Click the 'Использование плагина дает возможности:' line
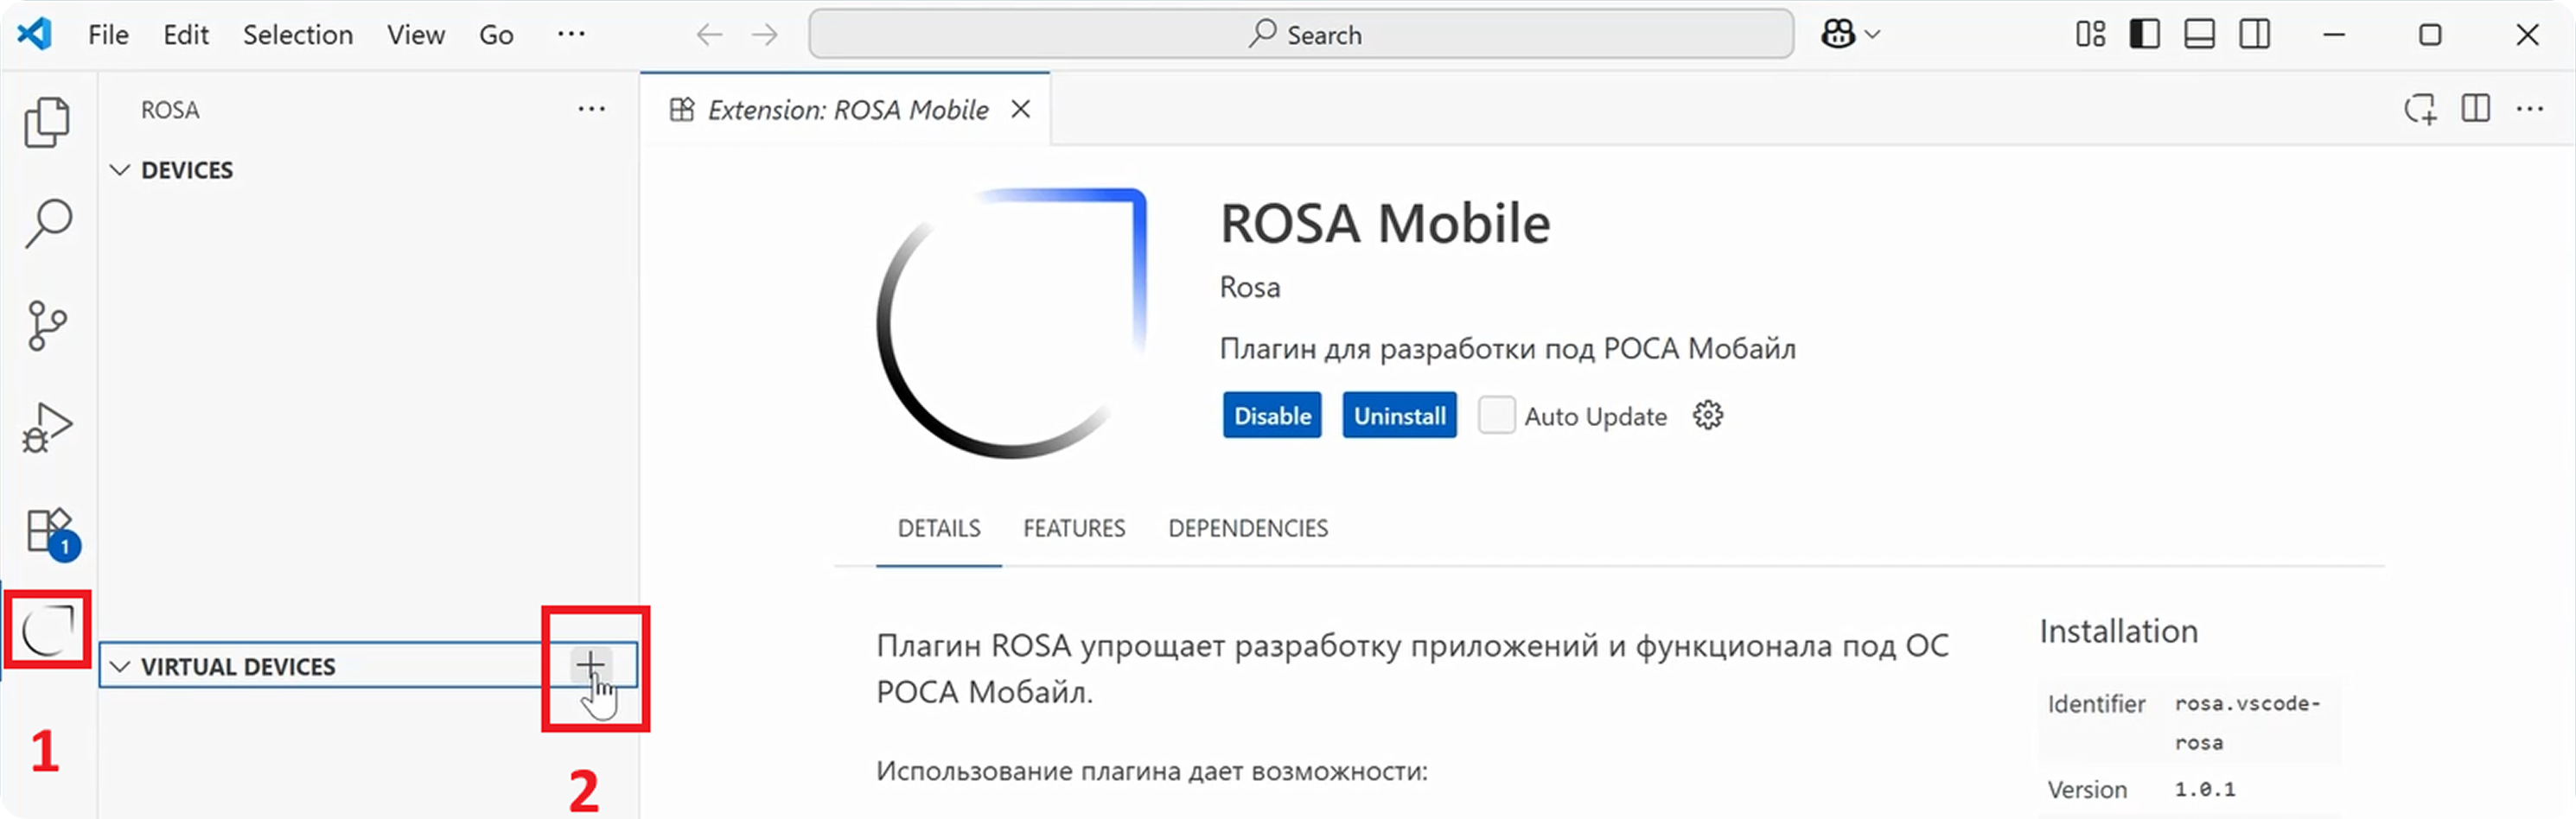This screenshot has height=819, width=2576. pyautogui.click(x=1152, y=771)
